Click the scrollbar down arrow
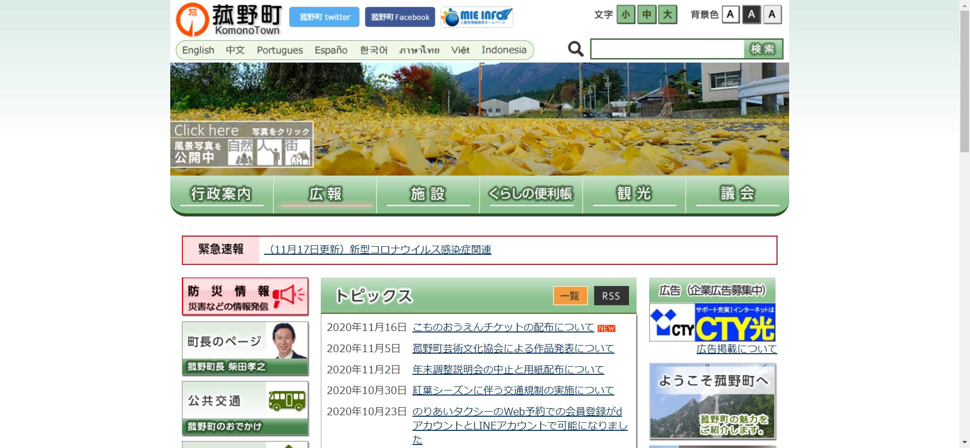Viewport: 970px width, 448px height. tap(964, 443)
